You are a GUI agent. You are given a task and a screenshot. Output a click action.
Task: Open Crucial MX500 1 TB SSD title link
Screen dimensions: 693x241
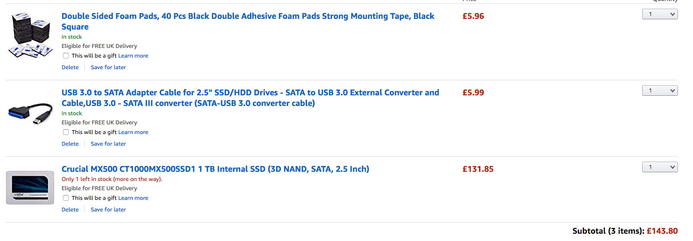(x=216, y=169)
